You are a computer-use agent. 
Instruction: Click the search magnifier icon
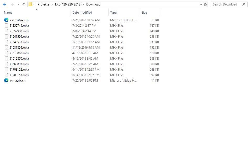click(244, 4)
